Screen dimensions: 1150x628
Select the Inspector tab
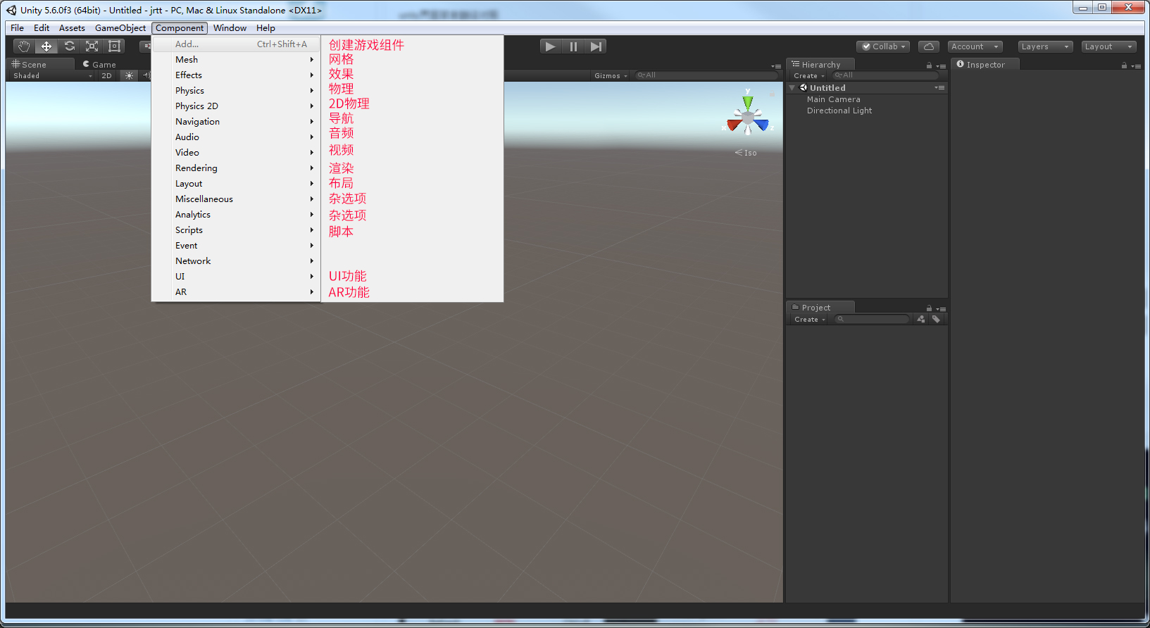click(985, 64)
